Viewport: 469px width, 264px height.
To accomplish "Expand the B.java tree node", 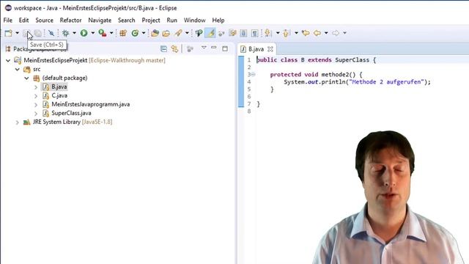I will click(36, 87).
